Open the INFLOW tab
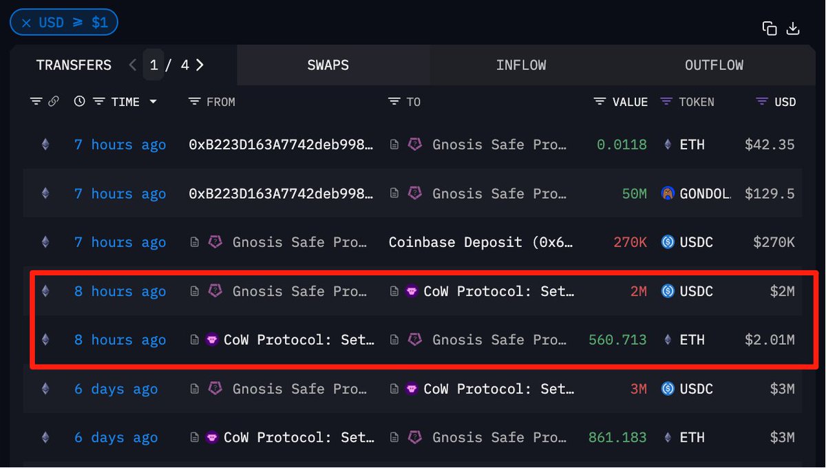 click(521, 65)
